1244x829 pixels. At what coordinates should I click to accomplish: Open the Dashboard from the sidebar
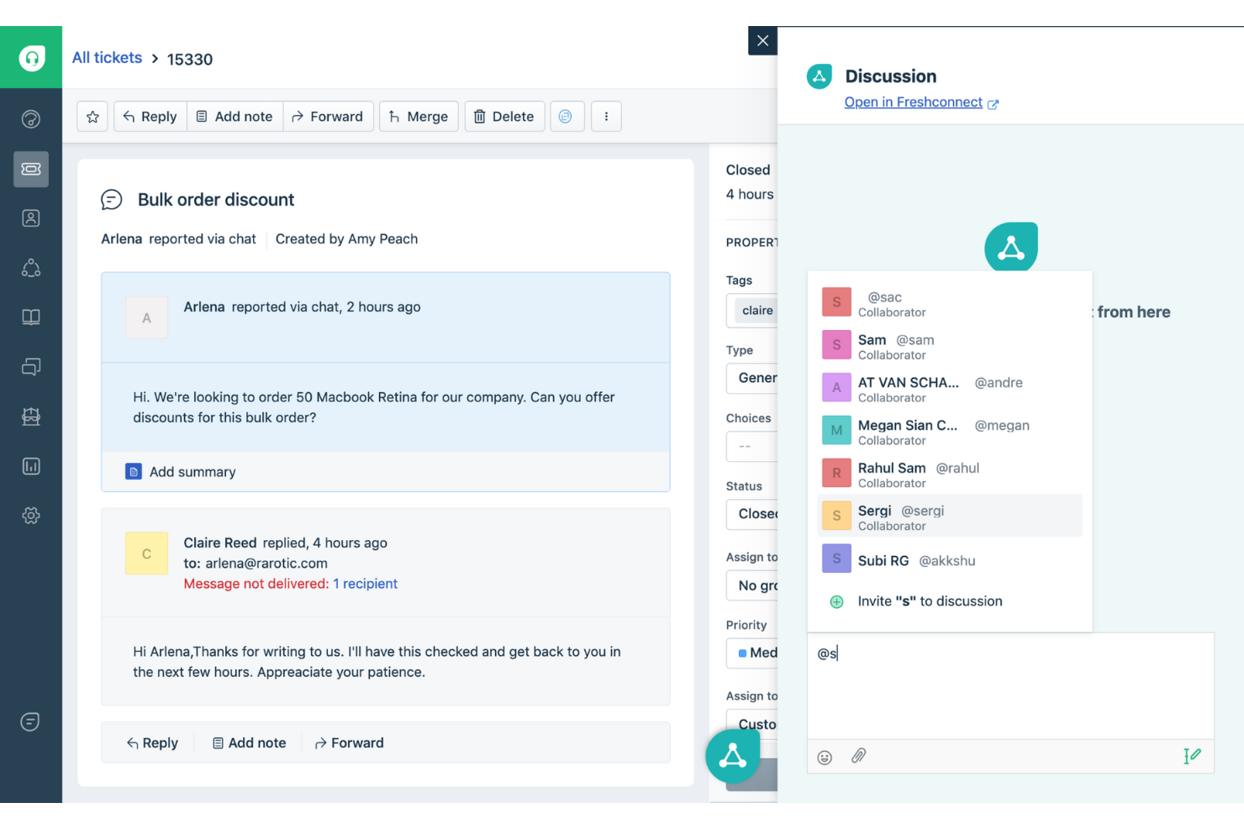[31, 118]
